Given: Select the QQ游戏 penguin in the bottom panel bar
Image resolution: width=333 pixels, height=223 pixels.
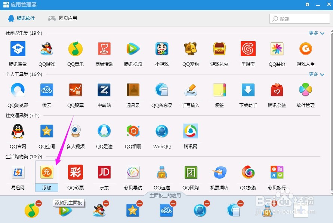Looking at the screenshot, I should (99, 210).
